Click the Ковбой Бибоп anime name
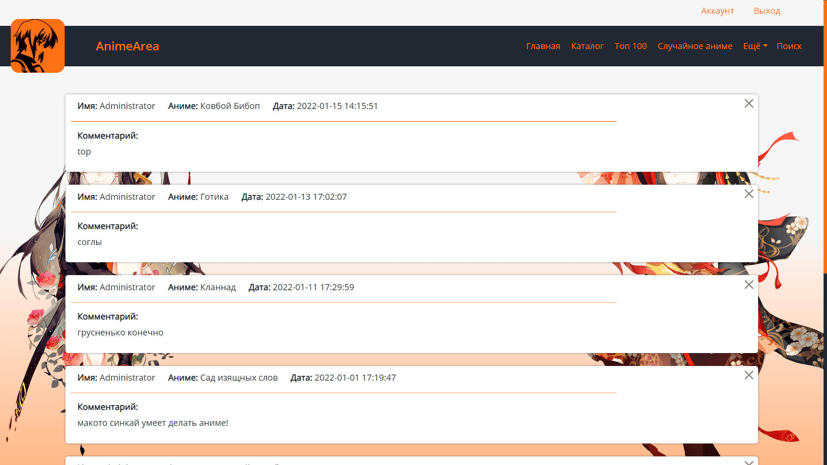 [x=230, y=106]
